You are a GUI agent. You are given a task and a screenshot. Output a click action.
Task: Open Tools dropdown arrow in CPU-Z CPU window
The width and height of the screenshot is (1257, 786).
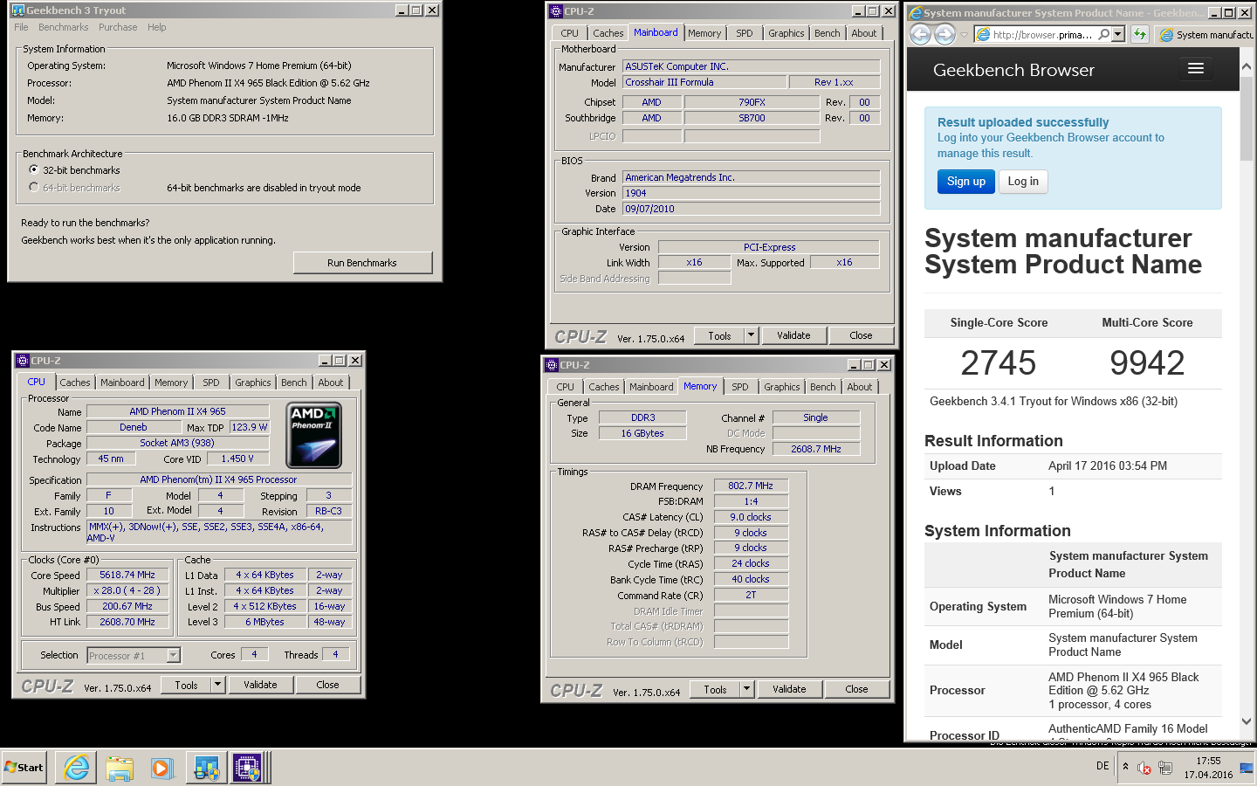click(x=217, y=685)
